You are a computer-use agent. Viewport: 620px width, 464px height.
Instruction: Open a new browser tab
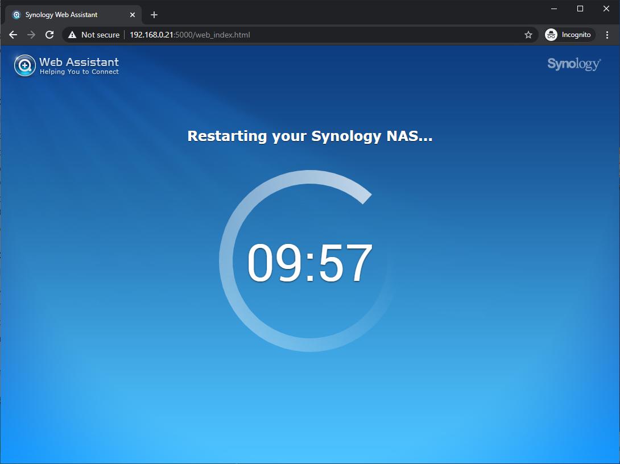click(154, 15)
